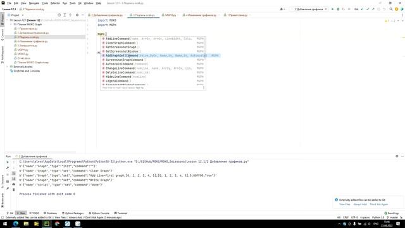The image size is (405, 228).
Task: Open the Terminal tool window
Action: pyautogui.click(x=121, y=213)
